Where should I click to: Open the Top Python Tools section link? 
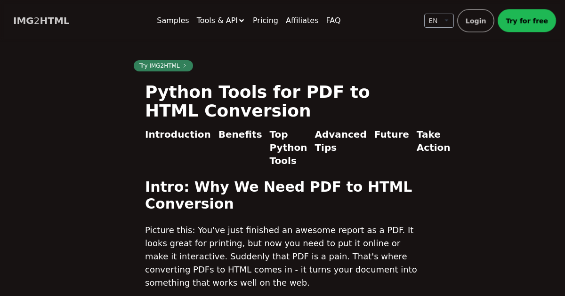(x=288, y=148)
